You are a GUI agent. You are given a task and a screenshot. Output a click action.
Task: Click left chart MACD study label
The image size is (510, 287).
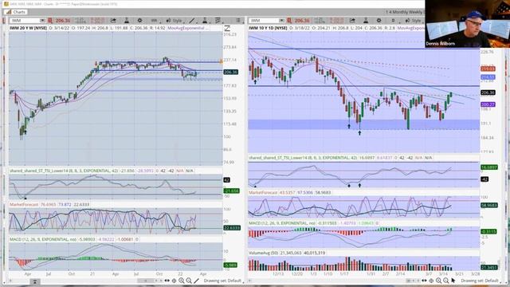tap(44, 239)
